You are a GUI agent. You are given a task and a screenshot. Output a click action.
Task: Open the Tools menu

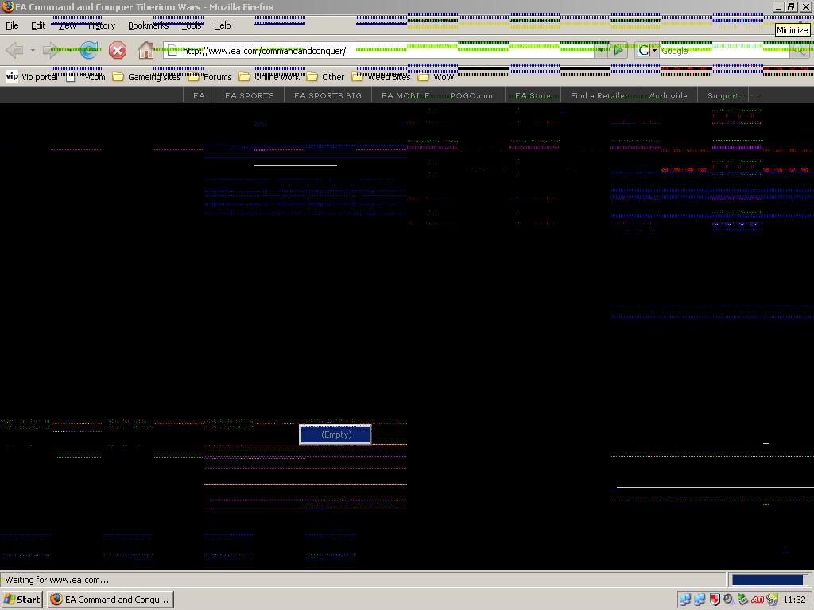coord(191,25)
